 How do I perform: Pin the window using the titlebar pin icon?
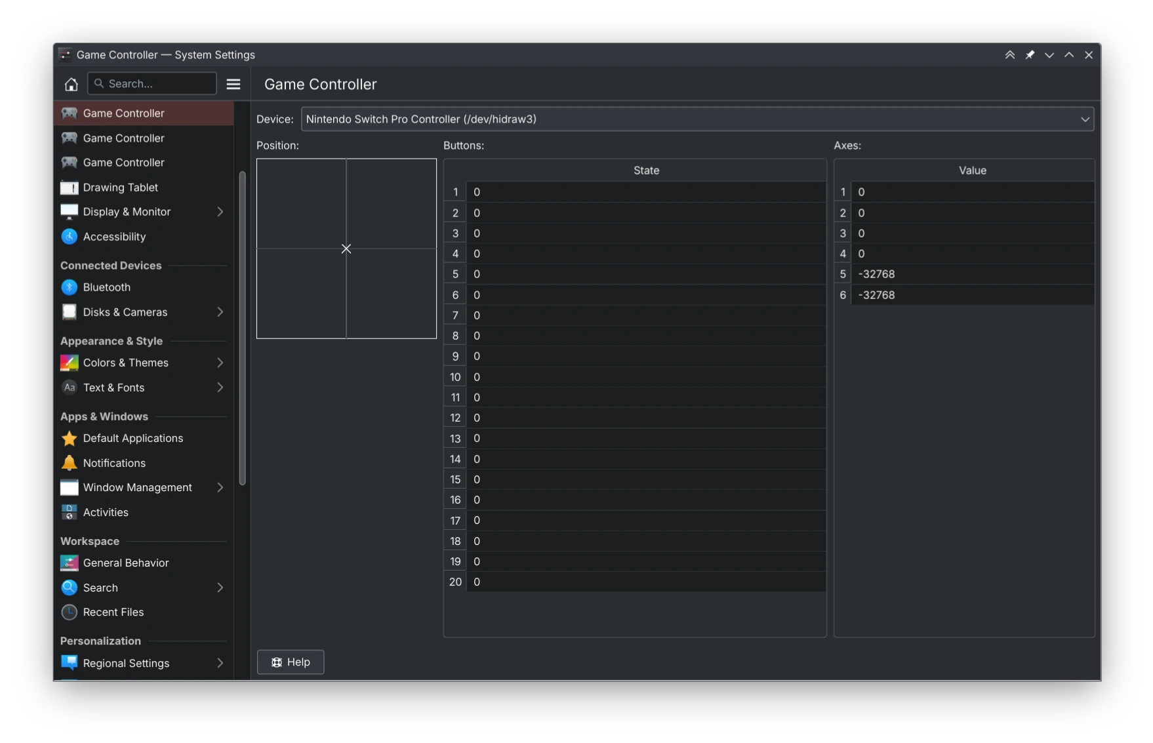coord(1030,55)
